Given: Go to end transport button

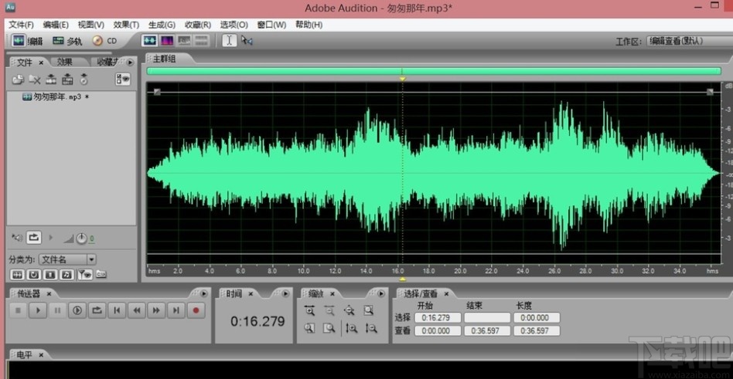Looking at the screenshot, I should click(x=176, y=310).
